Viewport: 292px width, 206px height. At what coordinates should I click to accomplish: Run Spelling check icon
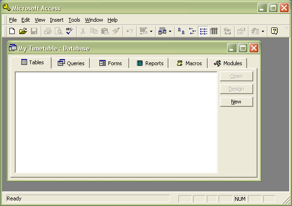click(x=70, y=31)
